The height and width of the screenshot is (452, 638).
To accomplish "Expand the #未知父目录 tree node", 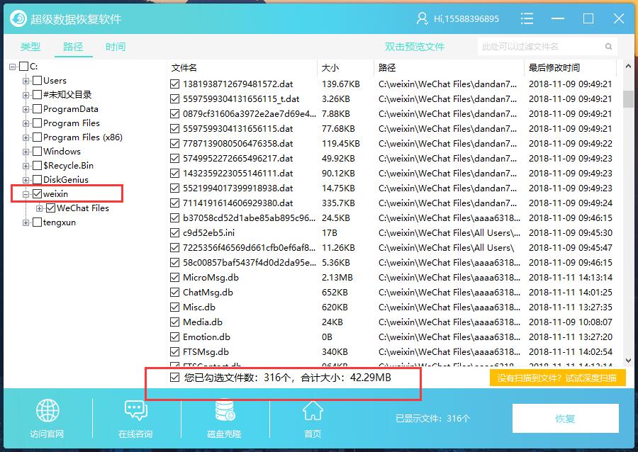I will 26,95.
